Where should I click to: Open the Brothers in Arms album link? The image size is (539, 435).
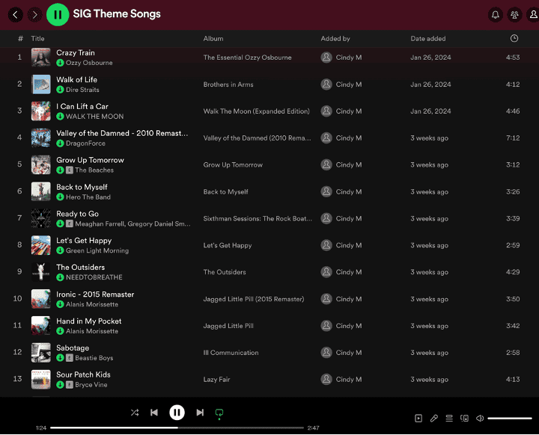(228, 84)
